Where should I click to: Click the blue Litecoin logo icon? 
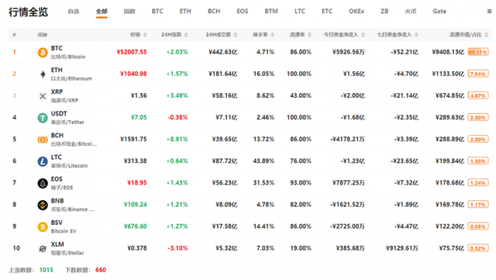(x=43, y=161)
